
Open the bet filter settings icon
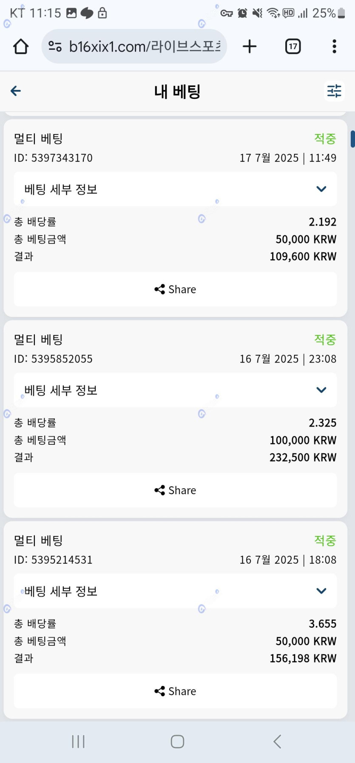pyautogui.click(x=334, y=91)
